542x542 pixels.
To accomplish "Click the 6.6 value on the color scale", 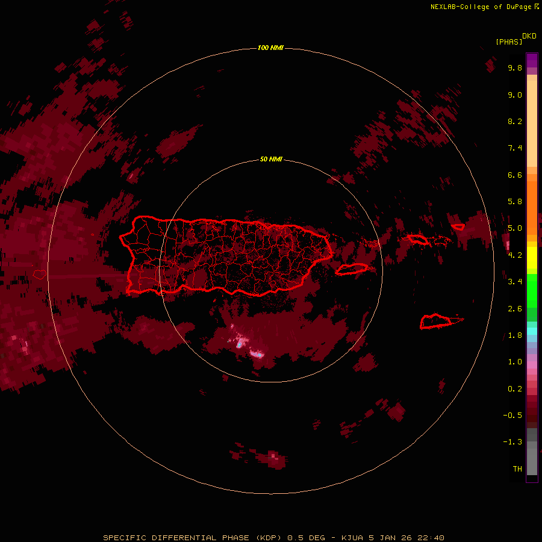I will click(x=515, y=175).
